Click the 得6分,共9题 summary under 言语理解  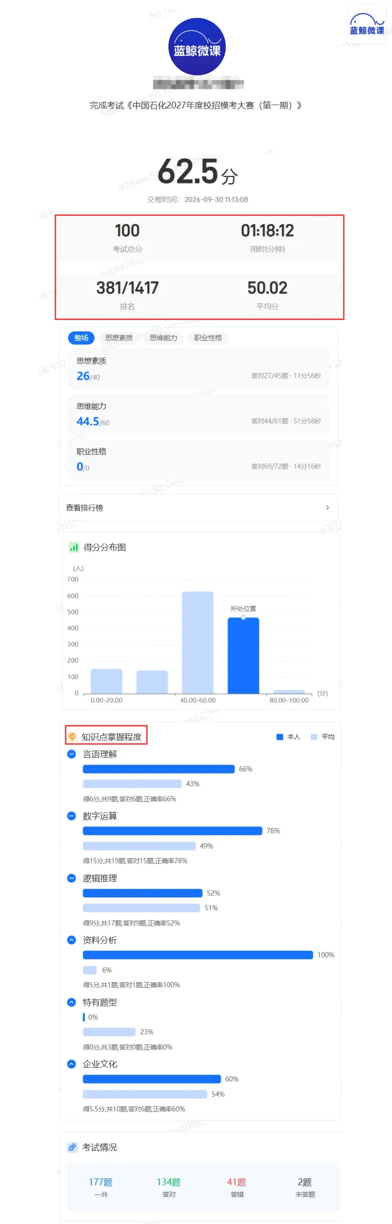pos(129,799)
